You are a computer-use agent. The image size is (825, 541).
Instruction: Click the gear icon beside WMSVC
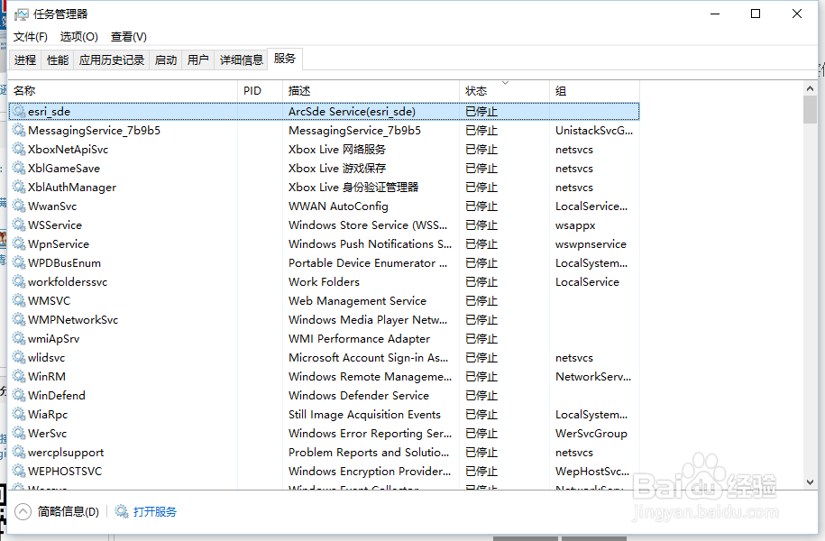click(19, 300)
